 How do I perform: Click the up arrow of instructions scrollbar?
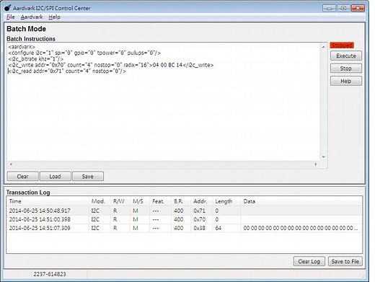point(324,47)
